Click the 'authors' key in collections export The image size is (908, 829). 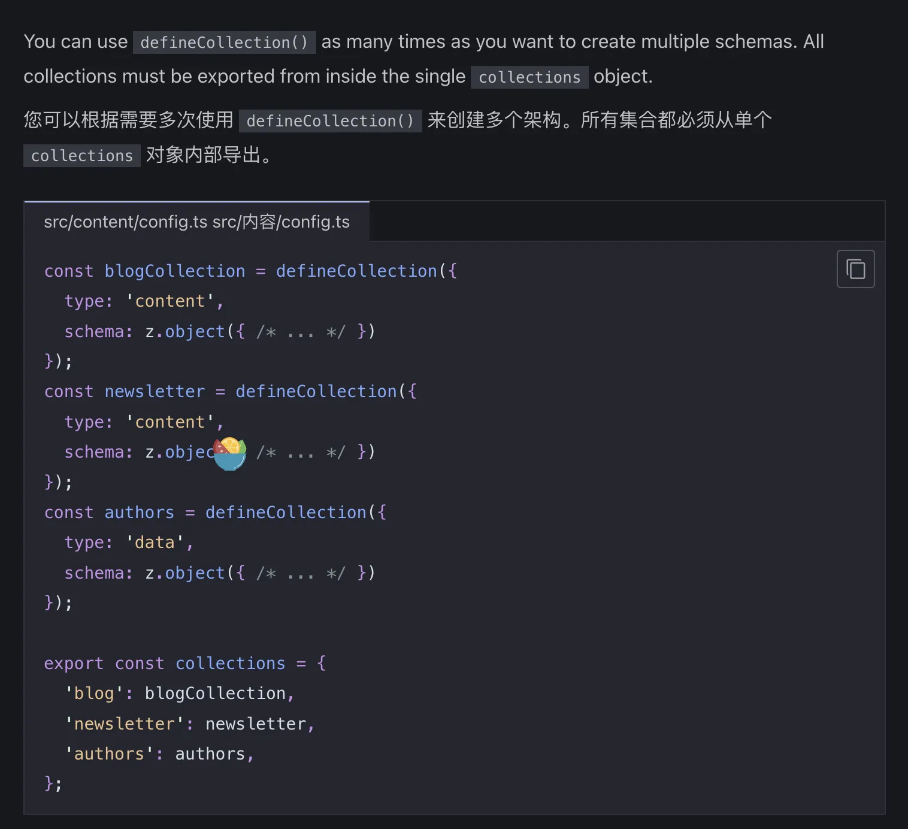[109, 754]
